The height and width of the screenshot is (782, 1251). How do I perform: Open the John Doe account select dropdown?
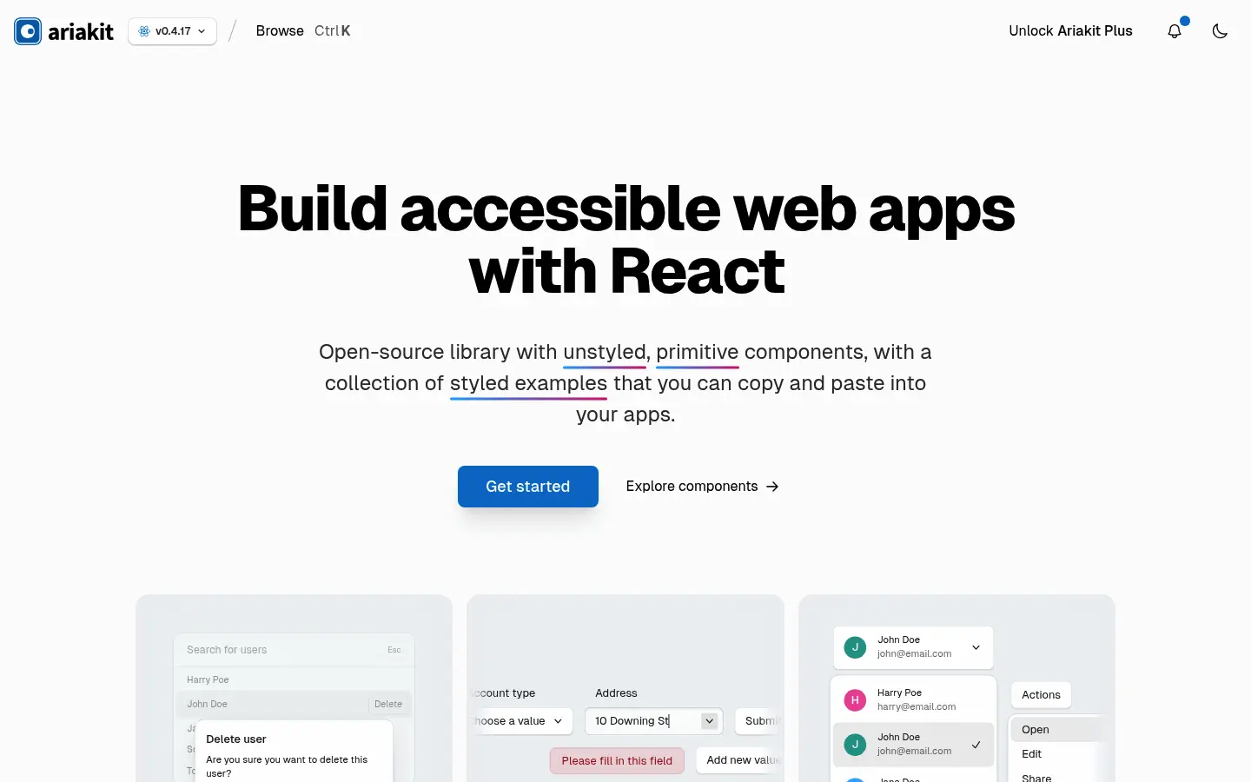point(913,647)
